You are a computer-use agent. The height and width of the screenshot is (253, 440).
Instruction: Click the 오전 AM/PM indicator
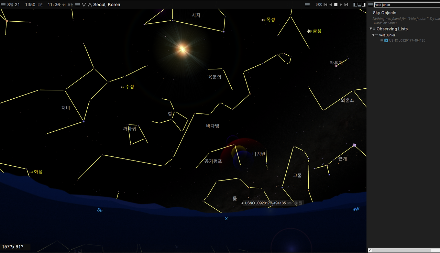pyautogui.click(x=70, y=5)
